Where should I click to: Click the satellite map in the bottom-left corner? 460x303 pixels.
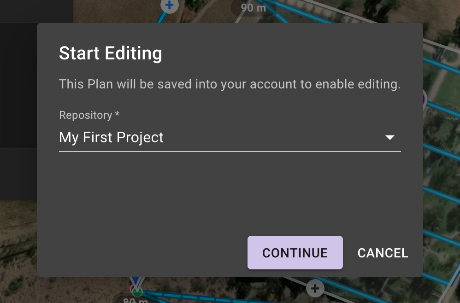tap(18, 252)
